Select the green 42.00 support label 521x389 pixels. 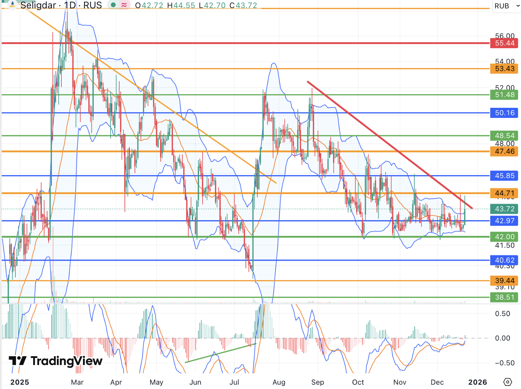[x=504, y=237]
